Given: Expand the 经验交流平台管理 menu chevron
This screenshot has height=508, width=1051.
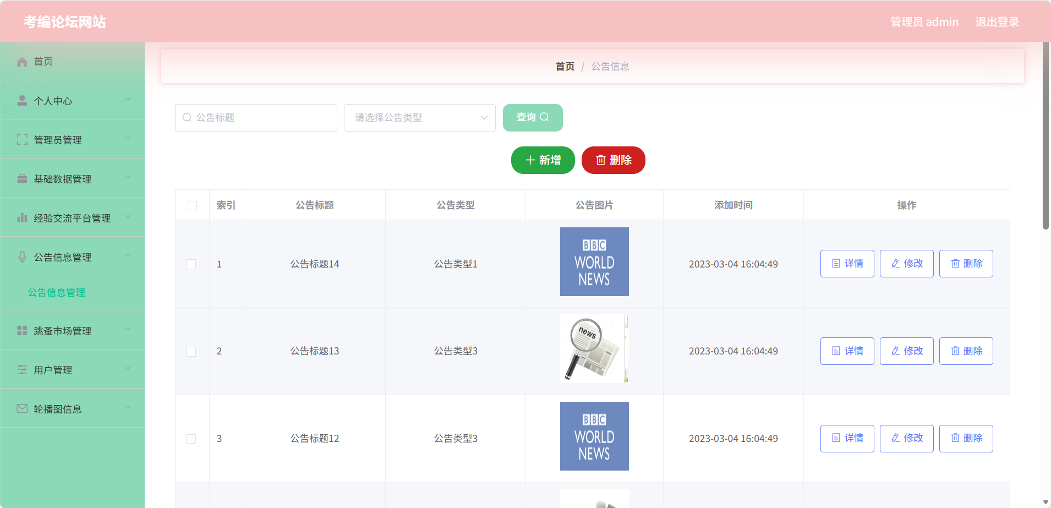Looking at the screenshot, I should (128, 216).
